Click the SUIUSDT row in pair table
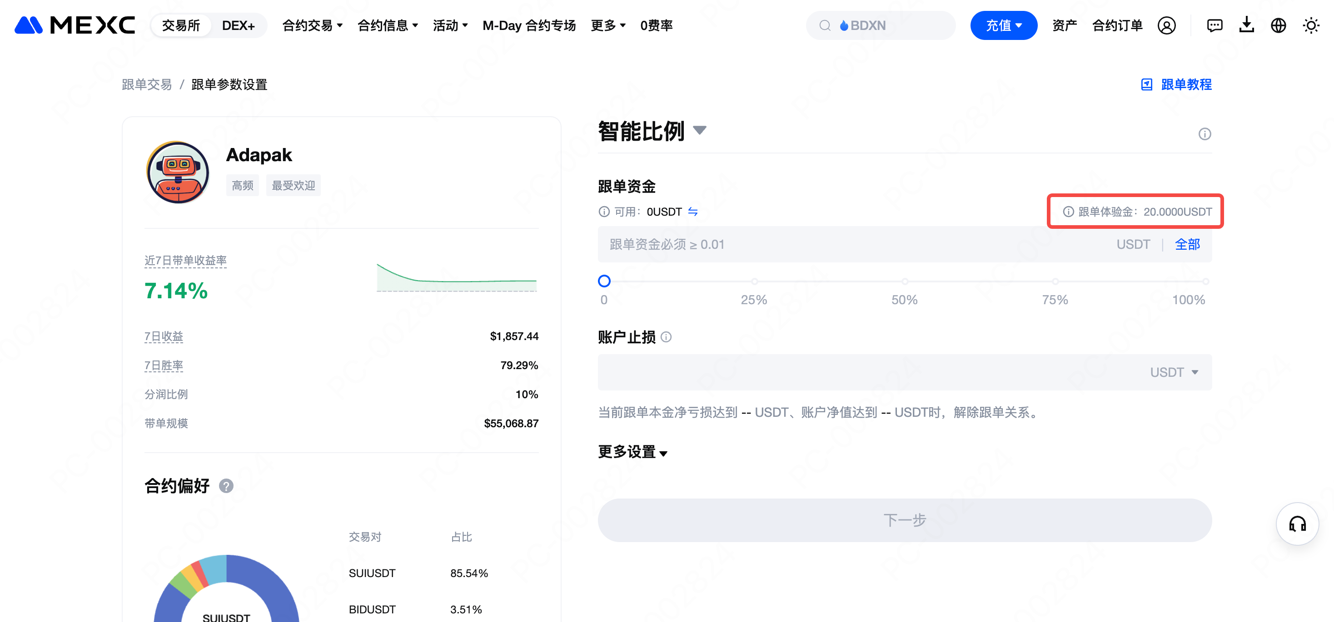1334x622 pixels. click(x=418, y=573)
